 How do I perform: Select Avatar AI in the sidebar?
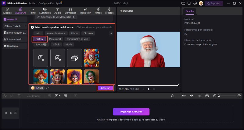pos(15,19)
